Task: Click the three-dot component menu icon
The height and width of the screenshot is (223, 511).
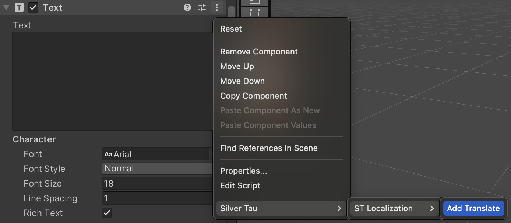Action: tap(217, 7)
